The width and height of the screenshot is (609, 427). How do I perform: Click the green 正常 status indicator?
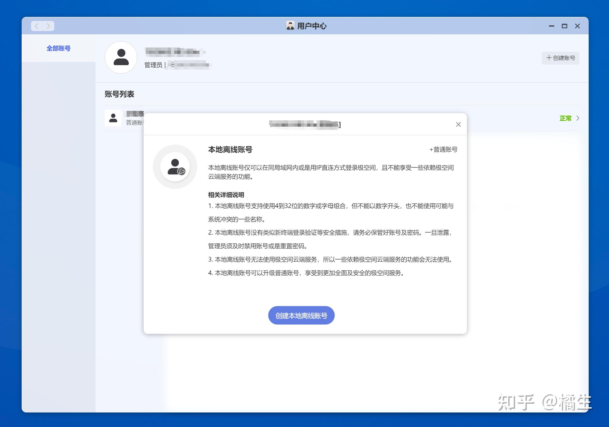pos(566,118)
